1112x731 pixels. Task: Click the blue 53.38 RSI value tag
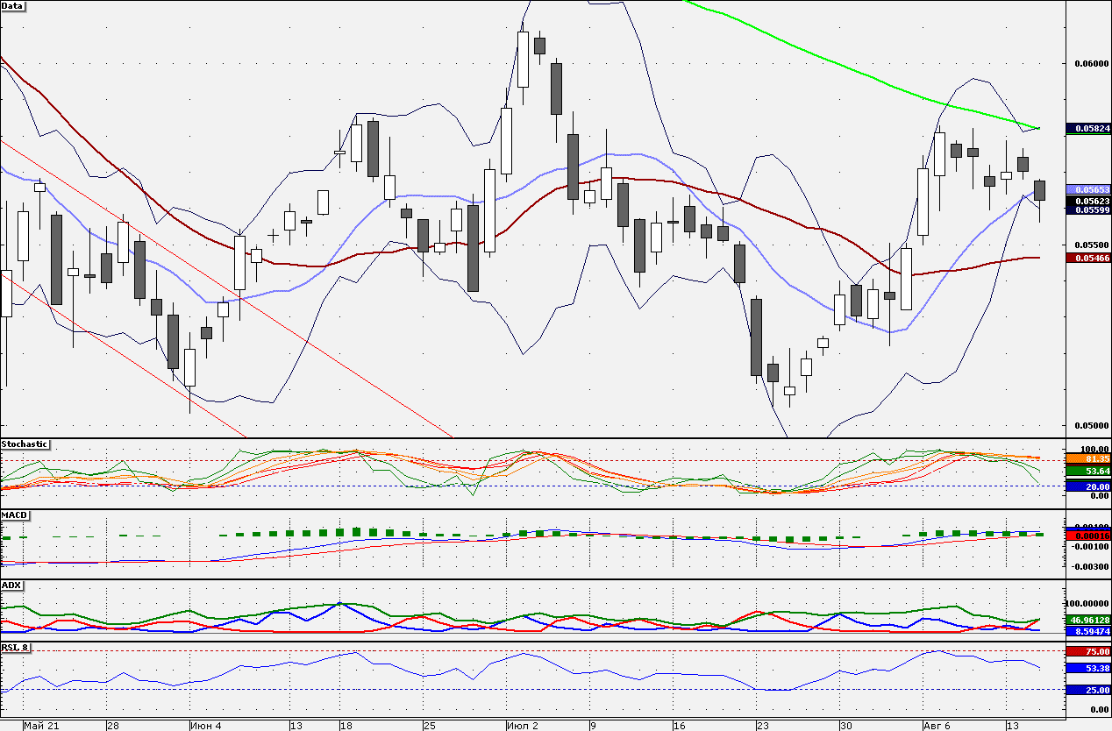[1088, 668]
